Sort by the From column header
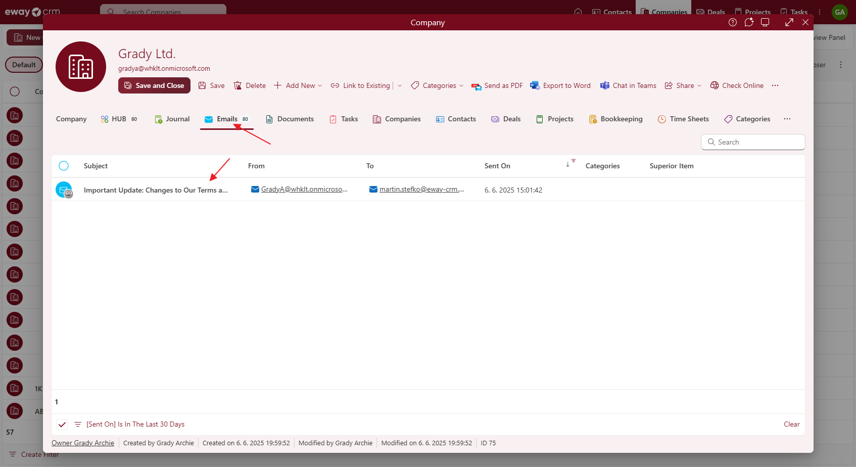The height and width of the screenshot is (467, 856). click(x=256, y=166)
